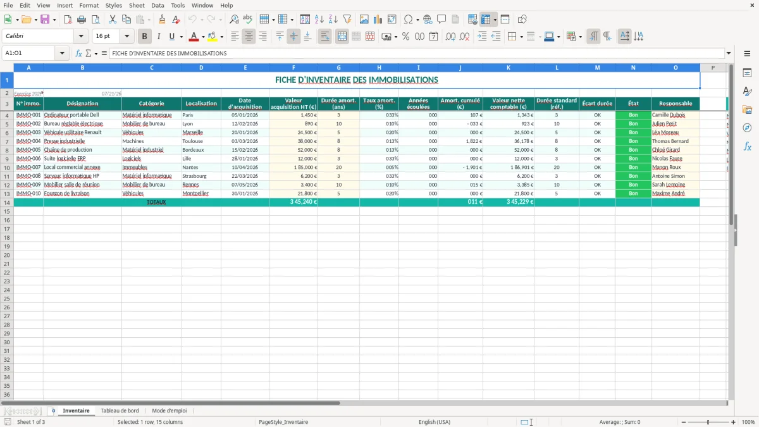Toggle Align Left

click(x=235, y=37)
